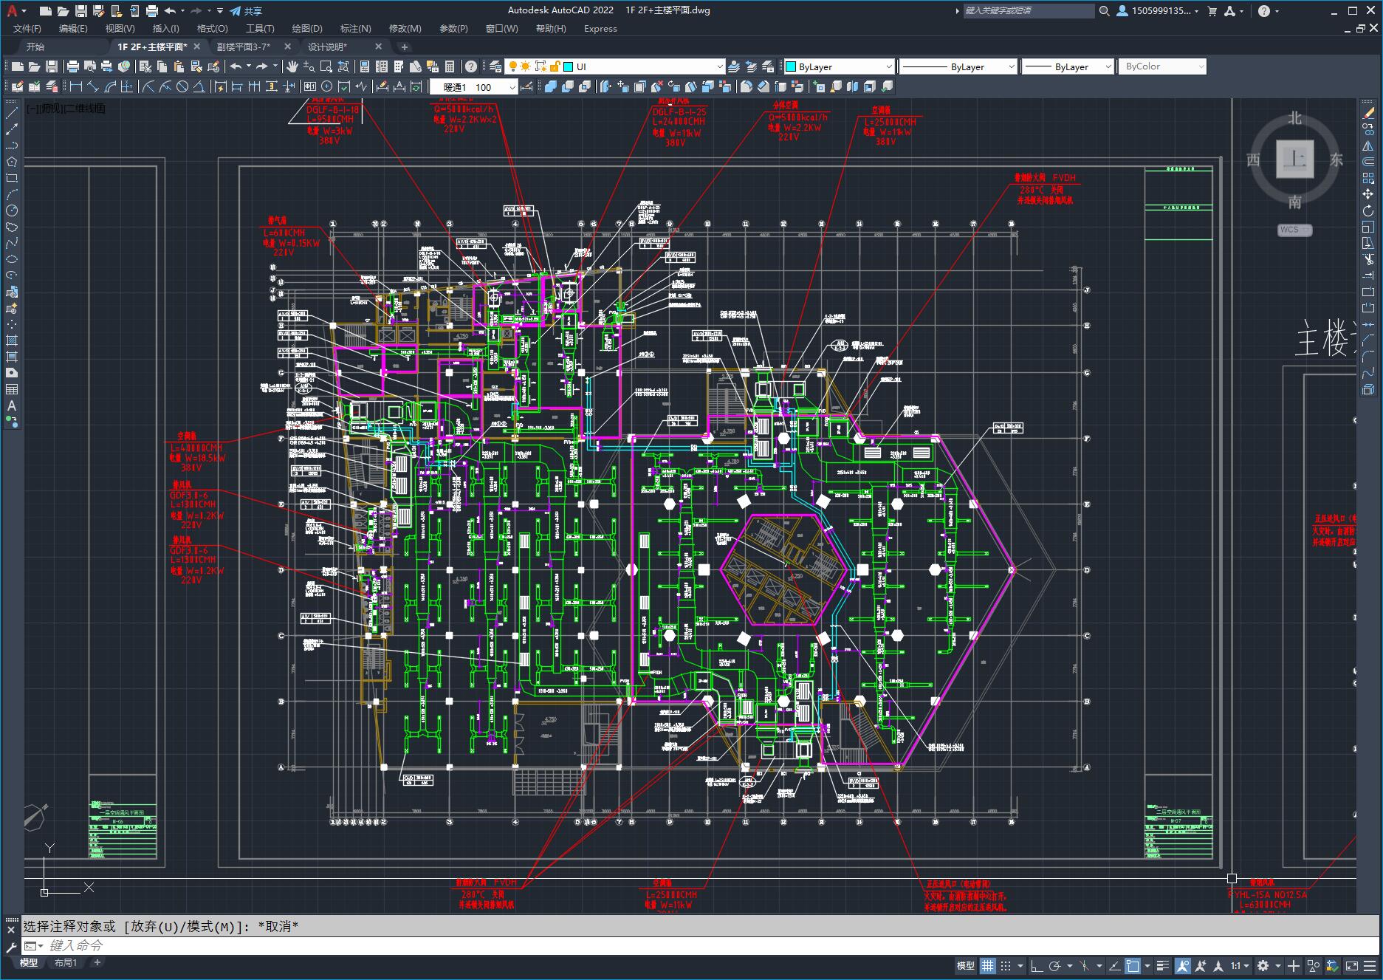Switch to the 布局1 layout tab
This screenshot has width=1383, height=980.
[66, 962]
